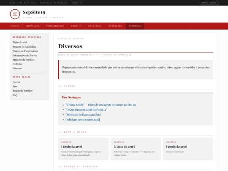Click the // Regras do Servidor section header
This screenshot has width=228, height=171.
(78, 166)
